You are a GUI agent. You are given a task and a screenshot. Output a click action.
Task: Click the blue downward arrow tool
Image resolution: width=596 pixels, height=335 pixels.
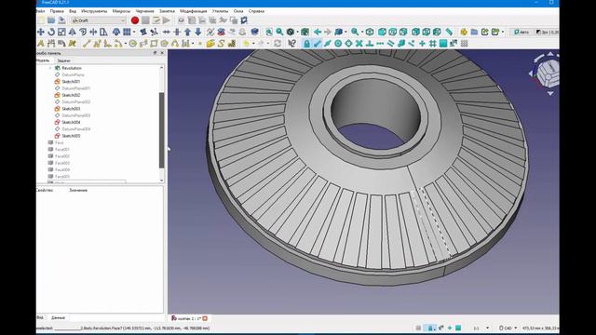pos(198,32)
